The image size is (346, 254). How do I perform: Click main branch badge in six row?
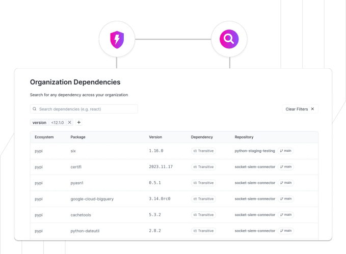tap(286, 151)
